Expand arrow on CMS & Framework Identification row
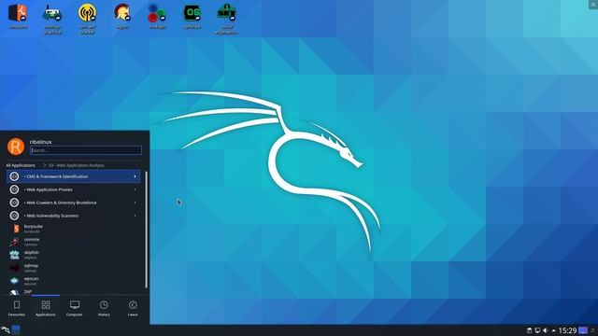 click(x=135, y=176)
